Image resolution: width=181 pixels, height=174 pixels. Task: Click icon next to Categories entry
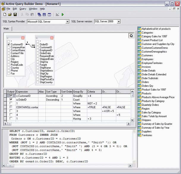coord(139,32)
